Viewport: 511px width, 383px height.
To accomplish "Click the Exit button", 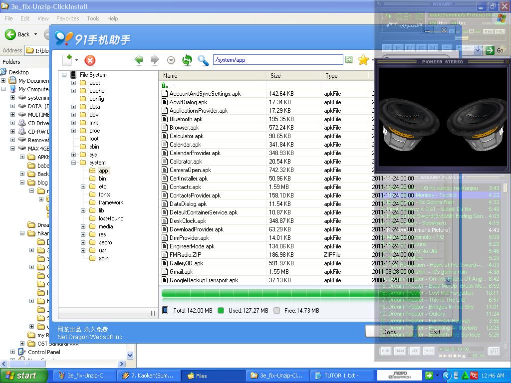I will coord(435,332).
